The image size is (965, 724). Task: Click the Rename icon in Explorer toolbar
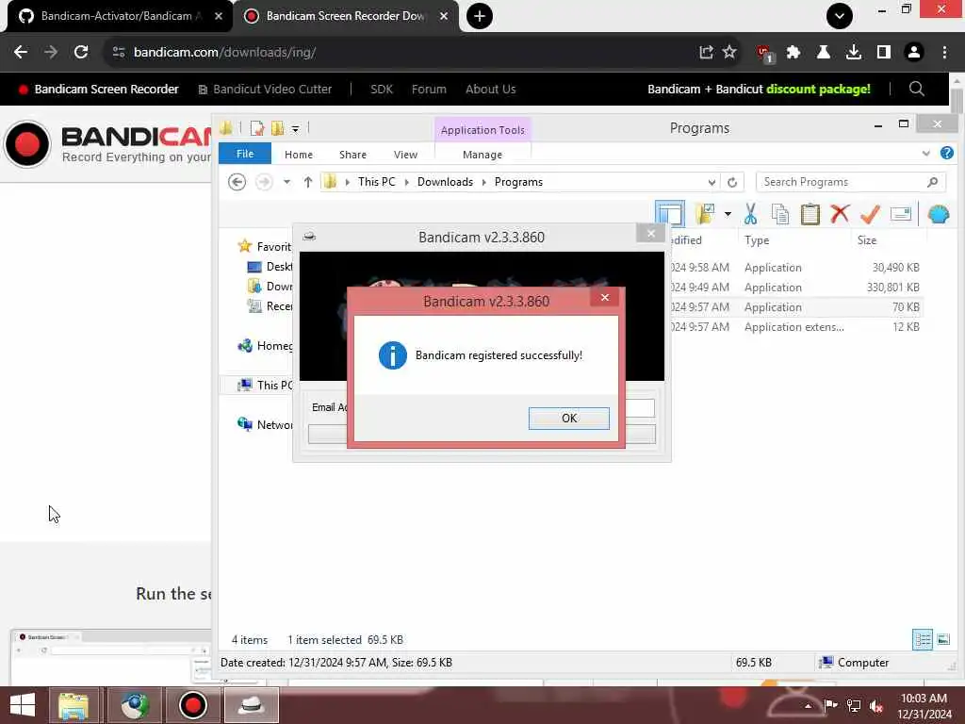(900, 214)
